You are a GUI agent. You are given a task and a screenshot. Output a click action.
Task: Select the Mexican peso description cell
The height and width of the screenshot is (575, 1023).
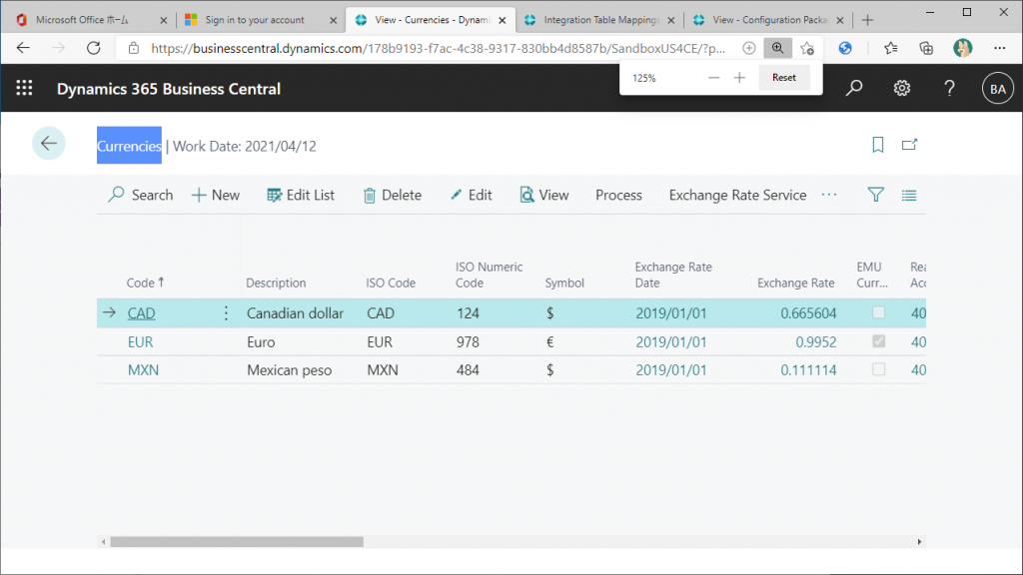pyautogui.click(x=289, y=369)
